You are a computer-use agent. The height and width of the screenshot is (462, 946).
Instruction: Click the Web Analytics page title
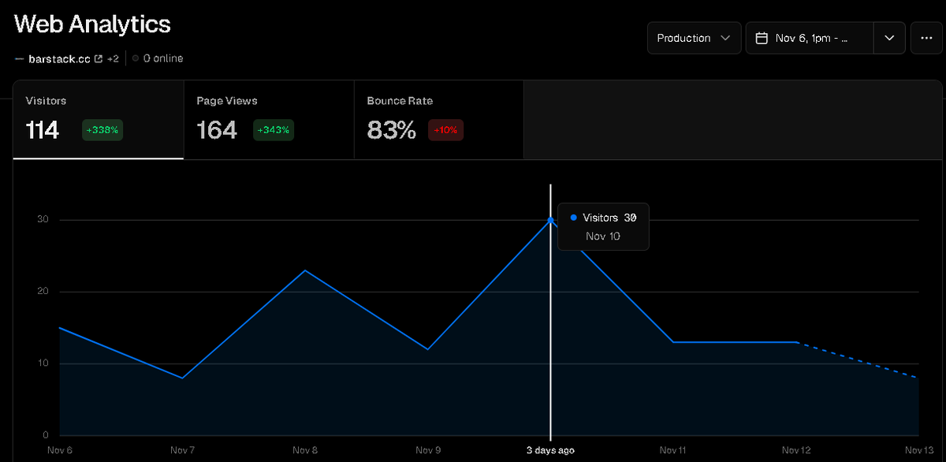tap(92, 24)
